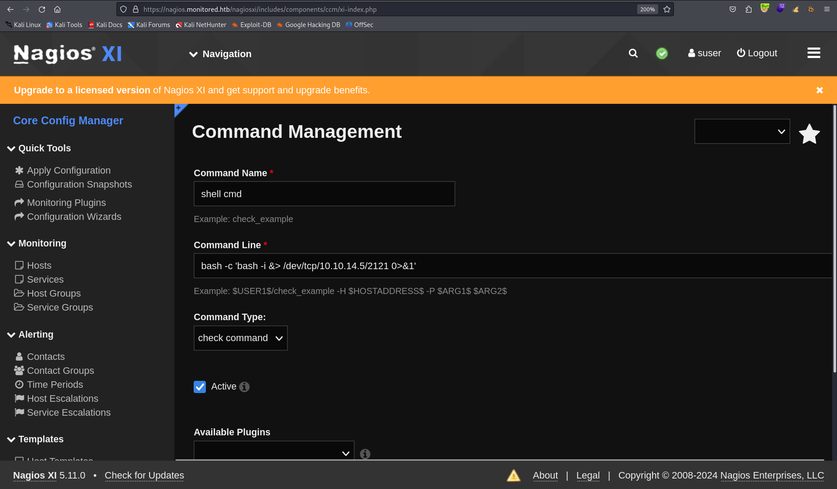The image size is (837, 489).
Task: Open Time Periods
Action: pyautogui.click(x=49, y=385)
